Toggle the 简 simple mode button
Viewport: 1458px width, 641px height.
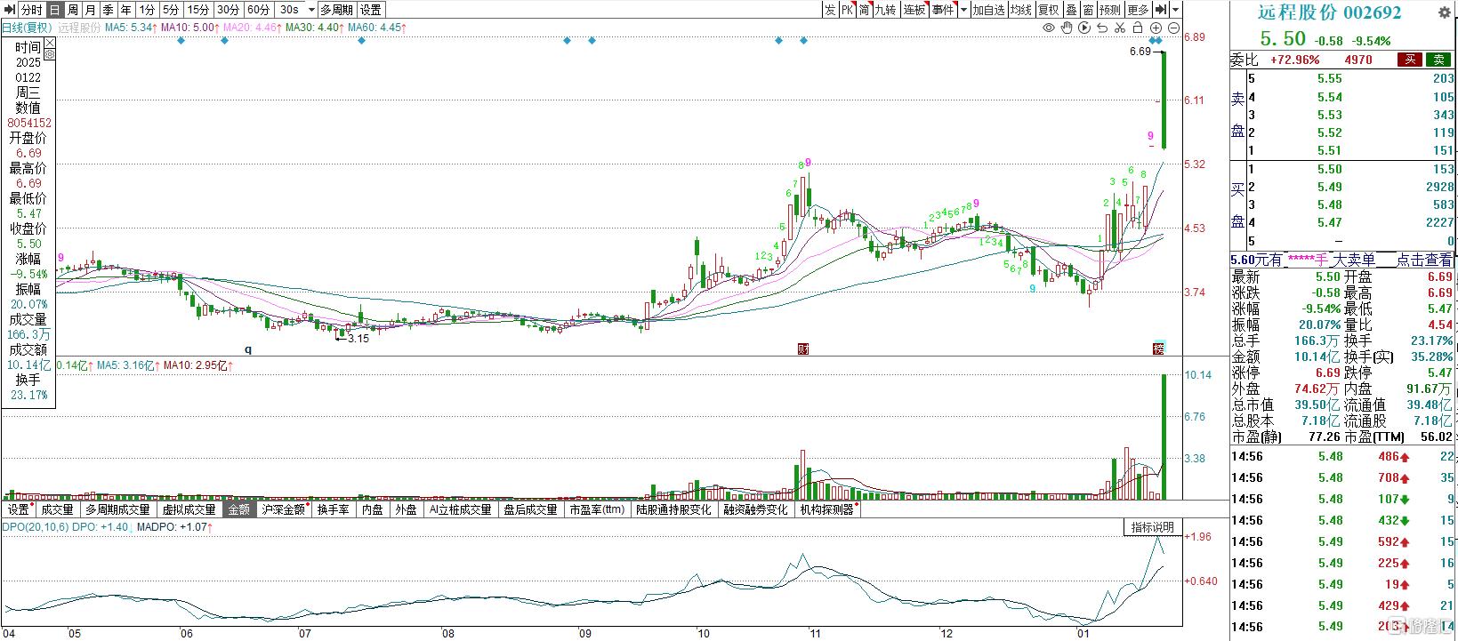click(864, 10)
